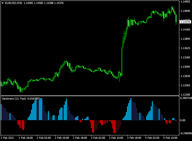
Task: Select the EURUSD,M30 chart title text
Action: pyautogui.click(x=14, y=3)
